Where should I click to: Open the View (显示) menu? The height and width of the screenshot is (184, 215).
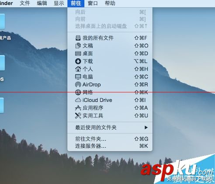[x=59, y=3]
